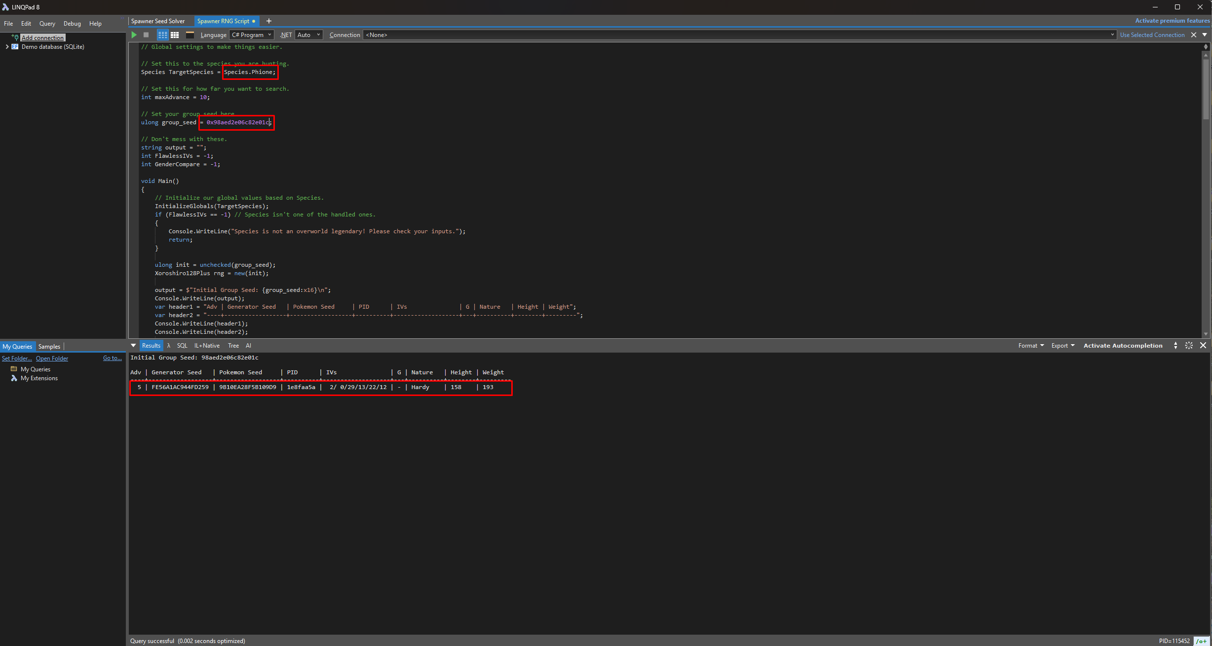Switch results to rich text view
Viewport: 1212px width, 646px height.
[x=162, y=35]
